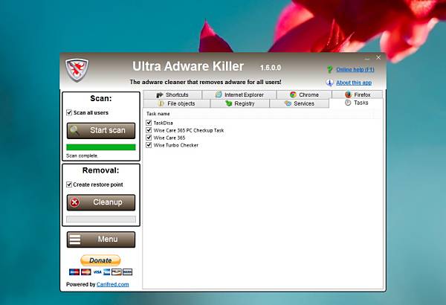The width and height of the screenshot is (446, 305).
Task: Click the empty removal progress bar
Action: (x=101, y=219)
